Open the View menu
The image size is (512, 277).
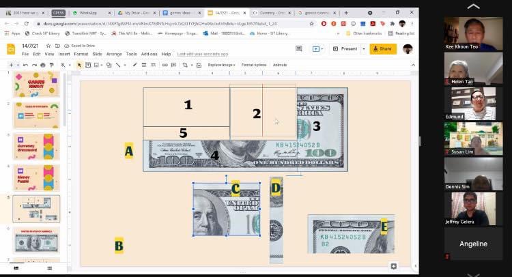[49, 54]
